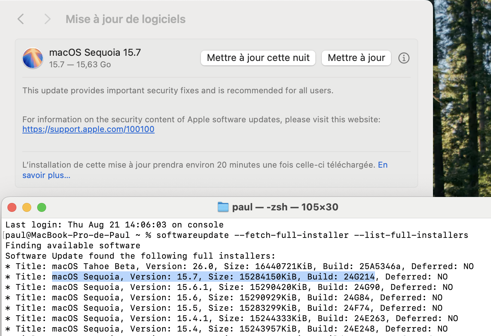The height and width of the screenshot is (336, 491).
Task: Click the highlighted Sequoia 15.7 installer line
Action: 213,277
